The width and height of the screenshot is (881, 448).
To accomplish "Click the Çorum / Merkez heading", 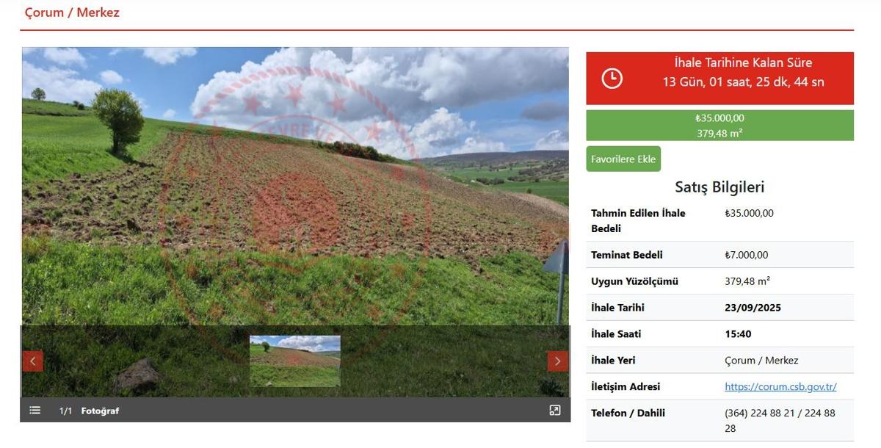I will (x=72, y=12).
